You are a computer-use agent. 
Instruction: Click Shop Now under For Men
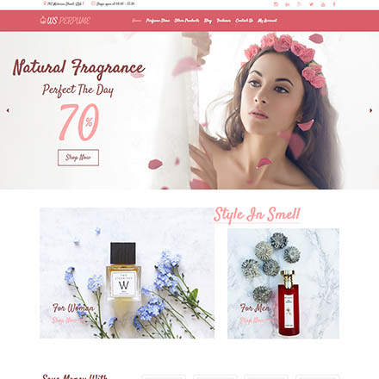point(253,320)
